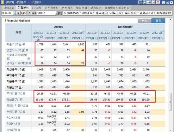
Task: Click help icon next to 영업이익(억원)
Action: [27, 50]
